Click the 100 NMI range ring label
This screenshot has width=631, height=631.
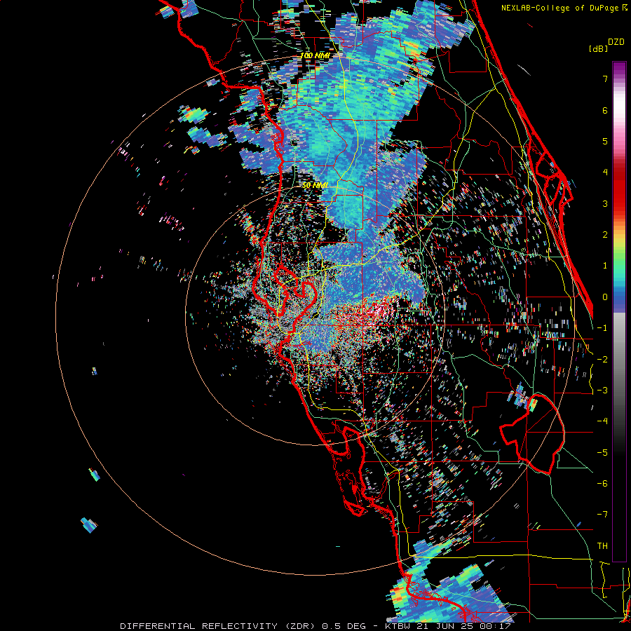[315, 55]
